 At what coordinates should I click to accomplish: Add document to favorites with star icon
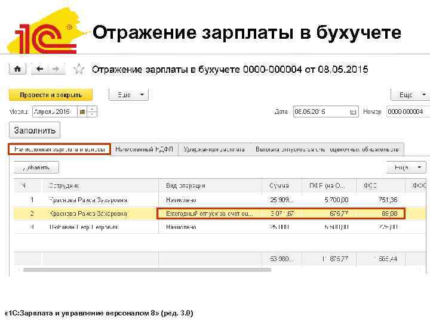(79, 69)
